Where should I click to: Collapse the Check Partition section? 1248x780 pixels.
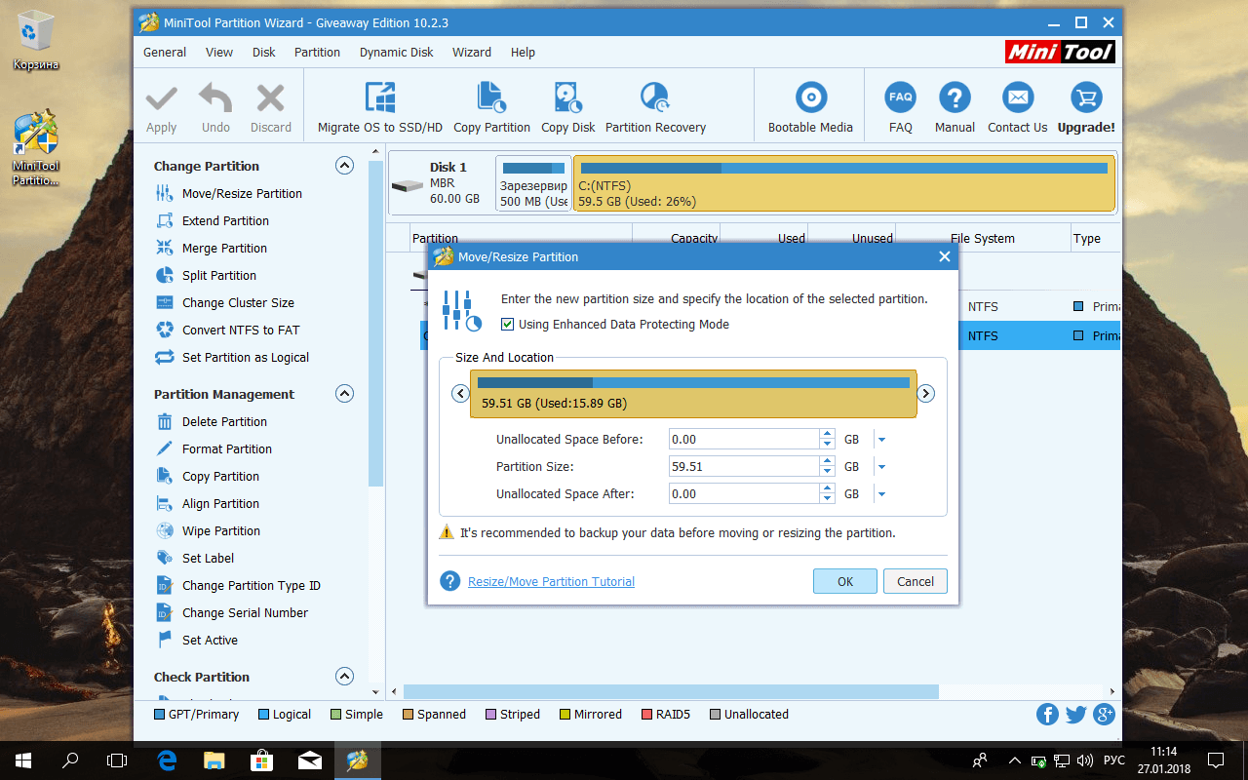(x=344, y=677)
